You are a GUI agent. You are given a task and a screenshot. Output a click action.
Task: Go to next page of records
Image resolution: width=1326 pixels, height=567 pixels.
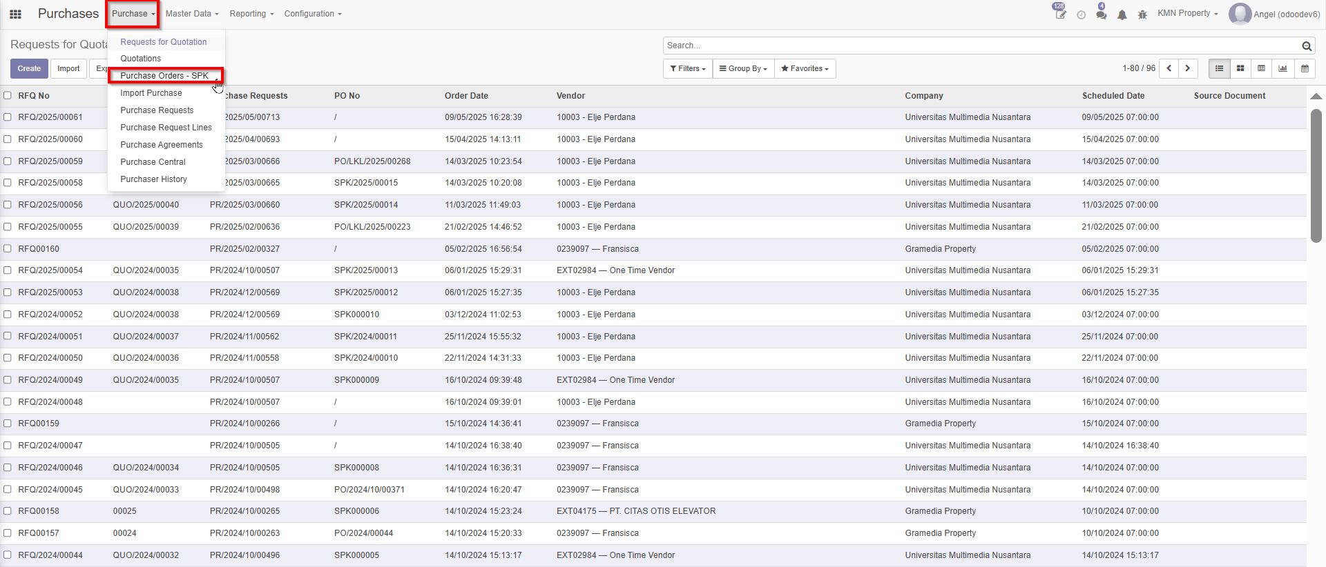click(x=1188, y=68)
